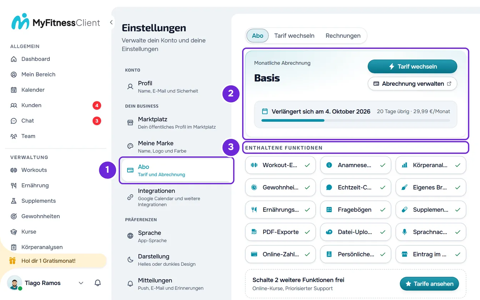The image size is (480, 300).
Task: Select the Darstellung moon icon
Action: [x=130, y=260]
